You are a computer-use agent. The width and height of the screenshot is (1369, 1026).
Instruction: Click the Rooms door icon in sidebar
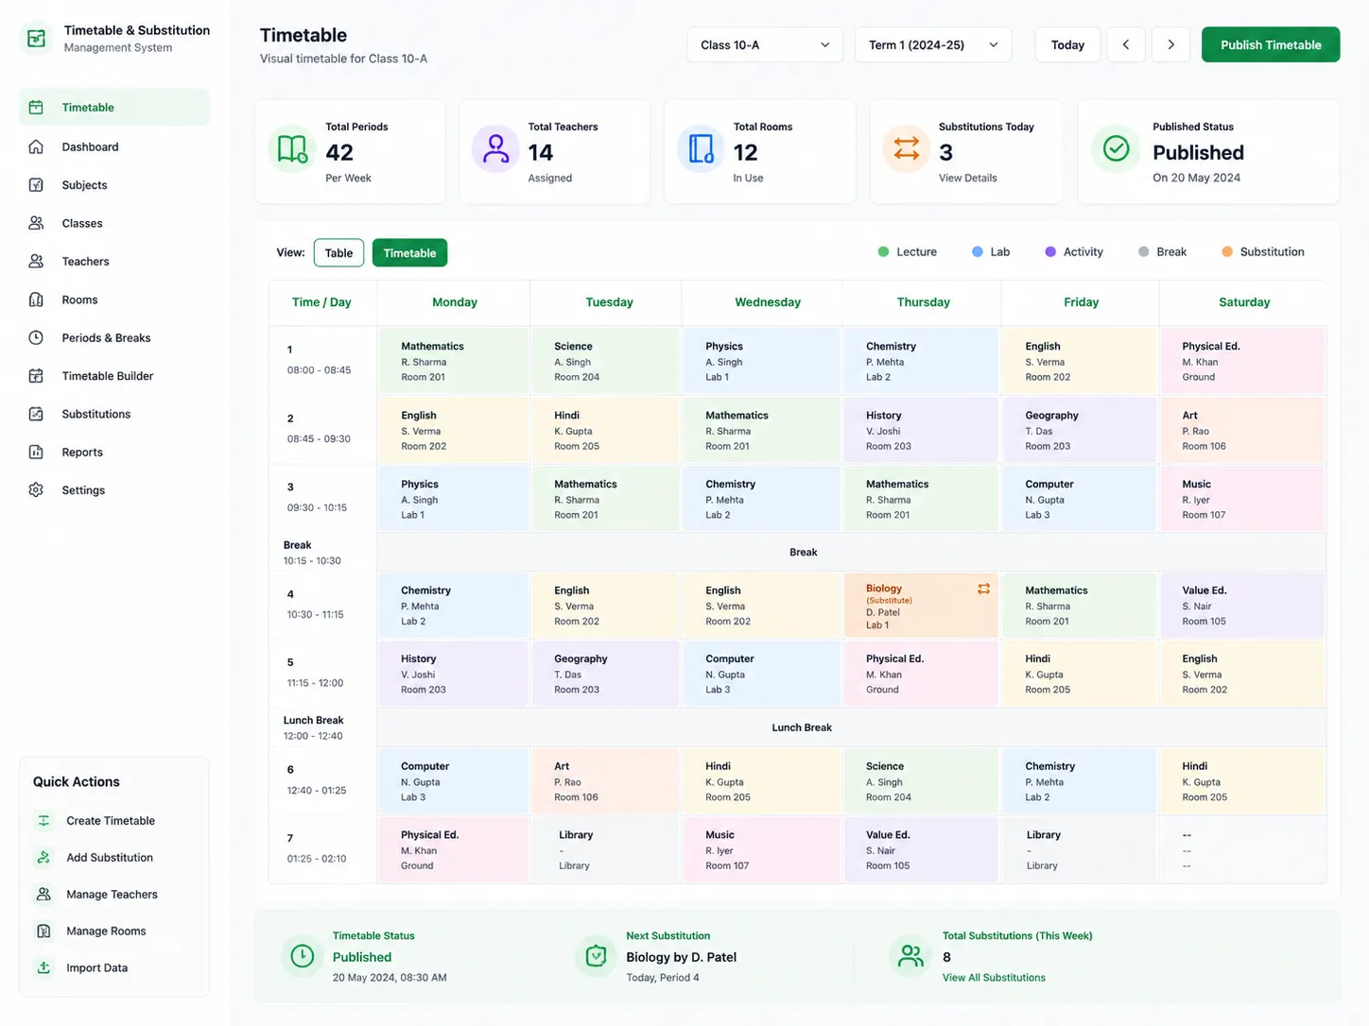pyautogui.click(x=36, y=299)
